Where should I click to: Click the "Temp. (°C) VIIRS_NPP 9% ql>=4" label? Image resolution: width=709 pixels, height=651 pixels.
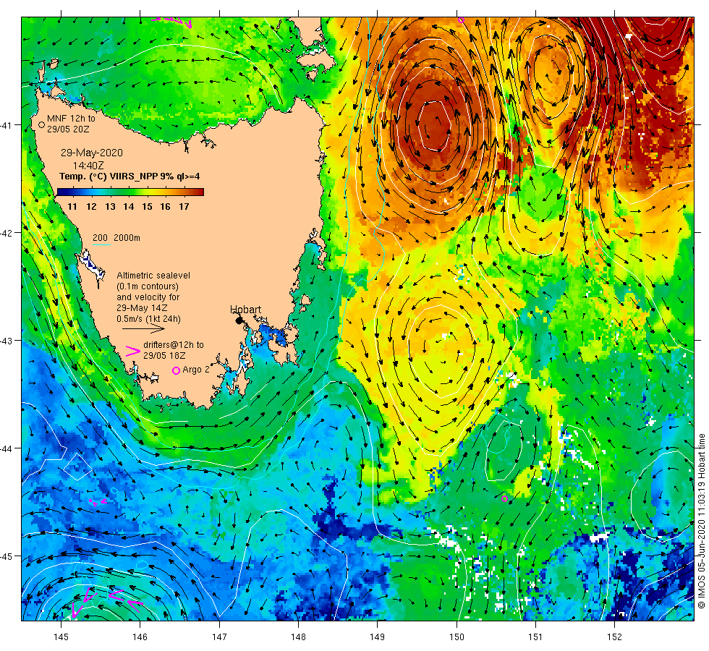point(130,176)
